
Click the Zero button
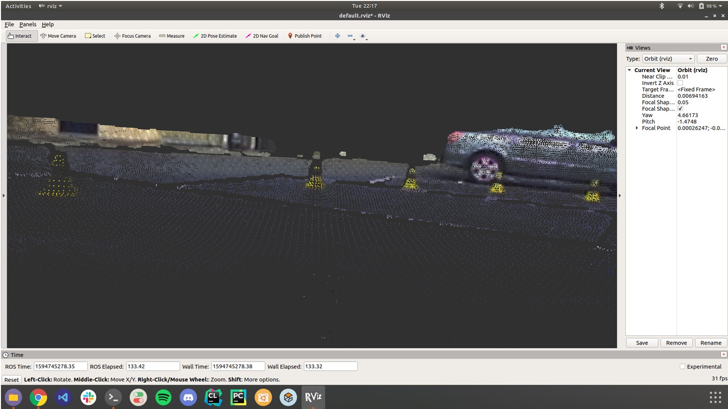(712, 59)
